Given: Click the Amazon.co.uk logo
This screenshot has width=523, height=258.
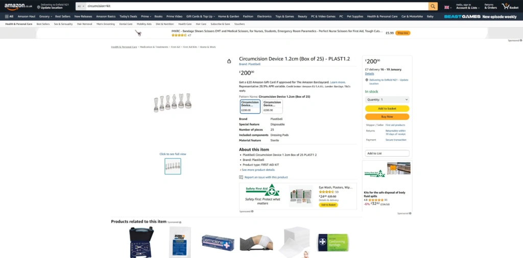Looking at the screenshot, I should coord(18,6).
